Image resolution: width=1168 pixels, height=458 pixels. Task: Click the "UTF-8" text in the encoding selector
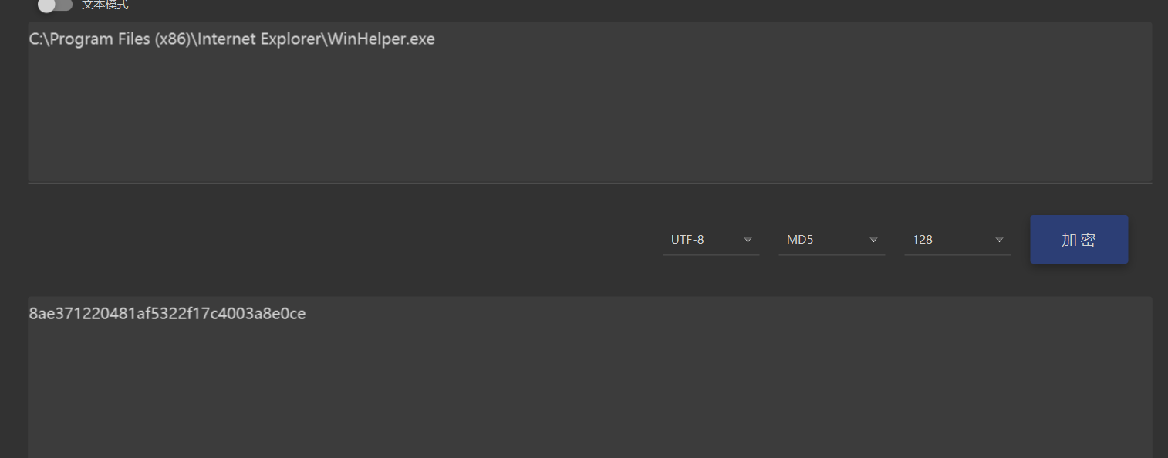point(687,240)
